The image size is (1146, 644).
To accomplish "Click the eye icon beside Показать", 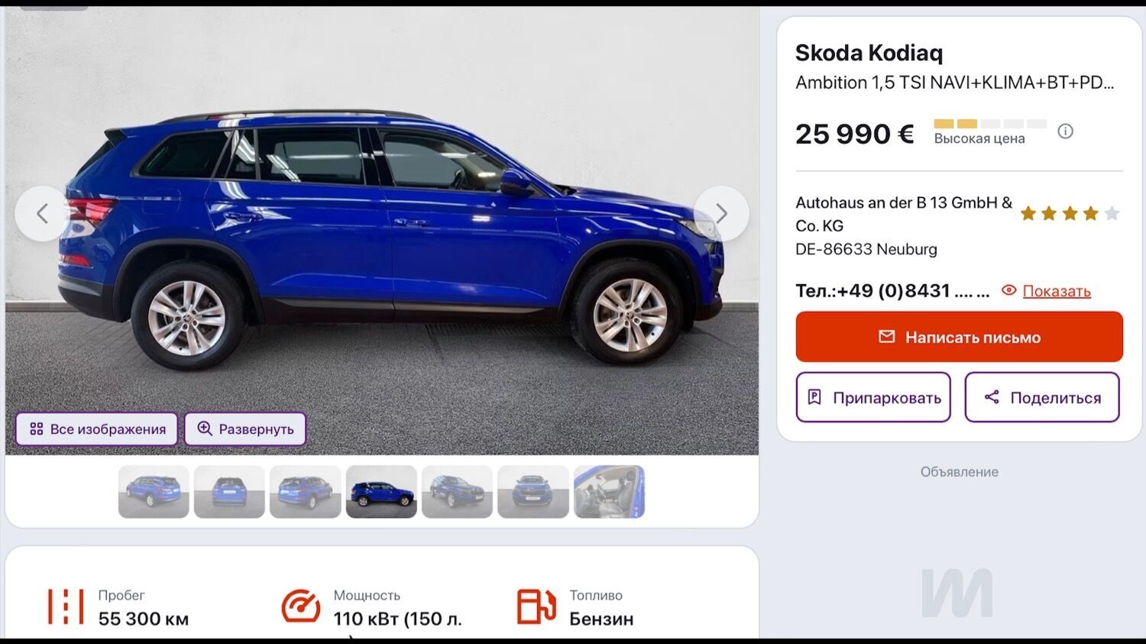I will 1009,290.
